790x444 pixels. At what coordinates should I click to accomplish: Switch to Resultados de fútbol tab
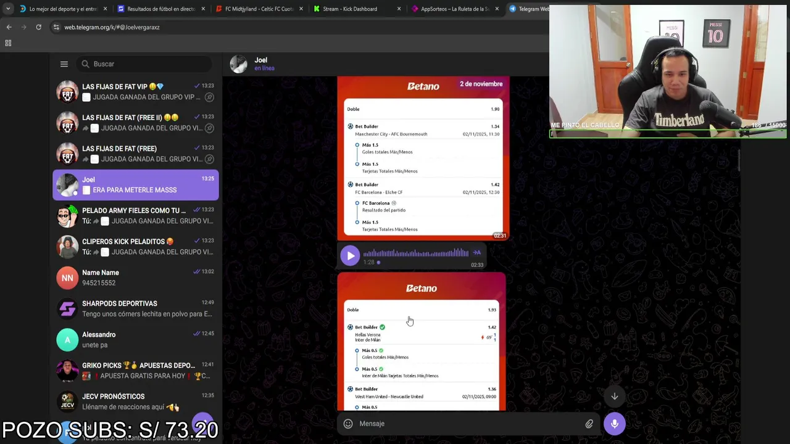tap(162, 9)
